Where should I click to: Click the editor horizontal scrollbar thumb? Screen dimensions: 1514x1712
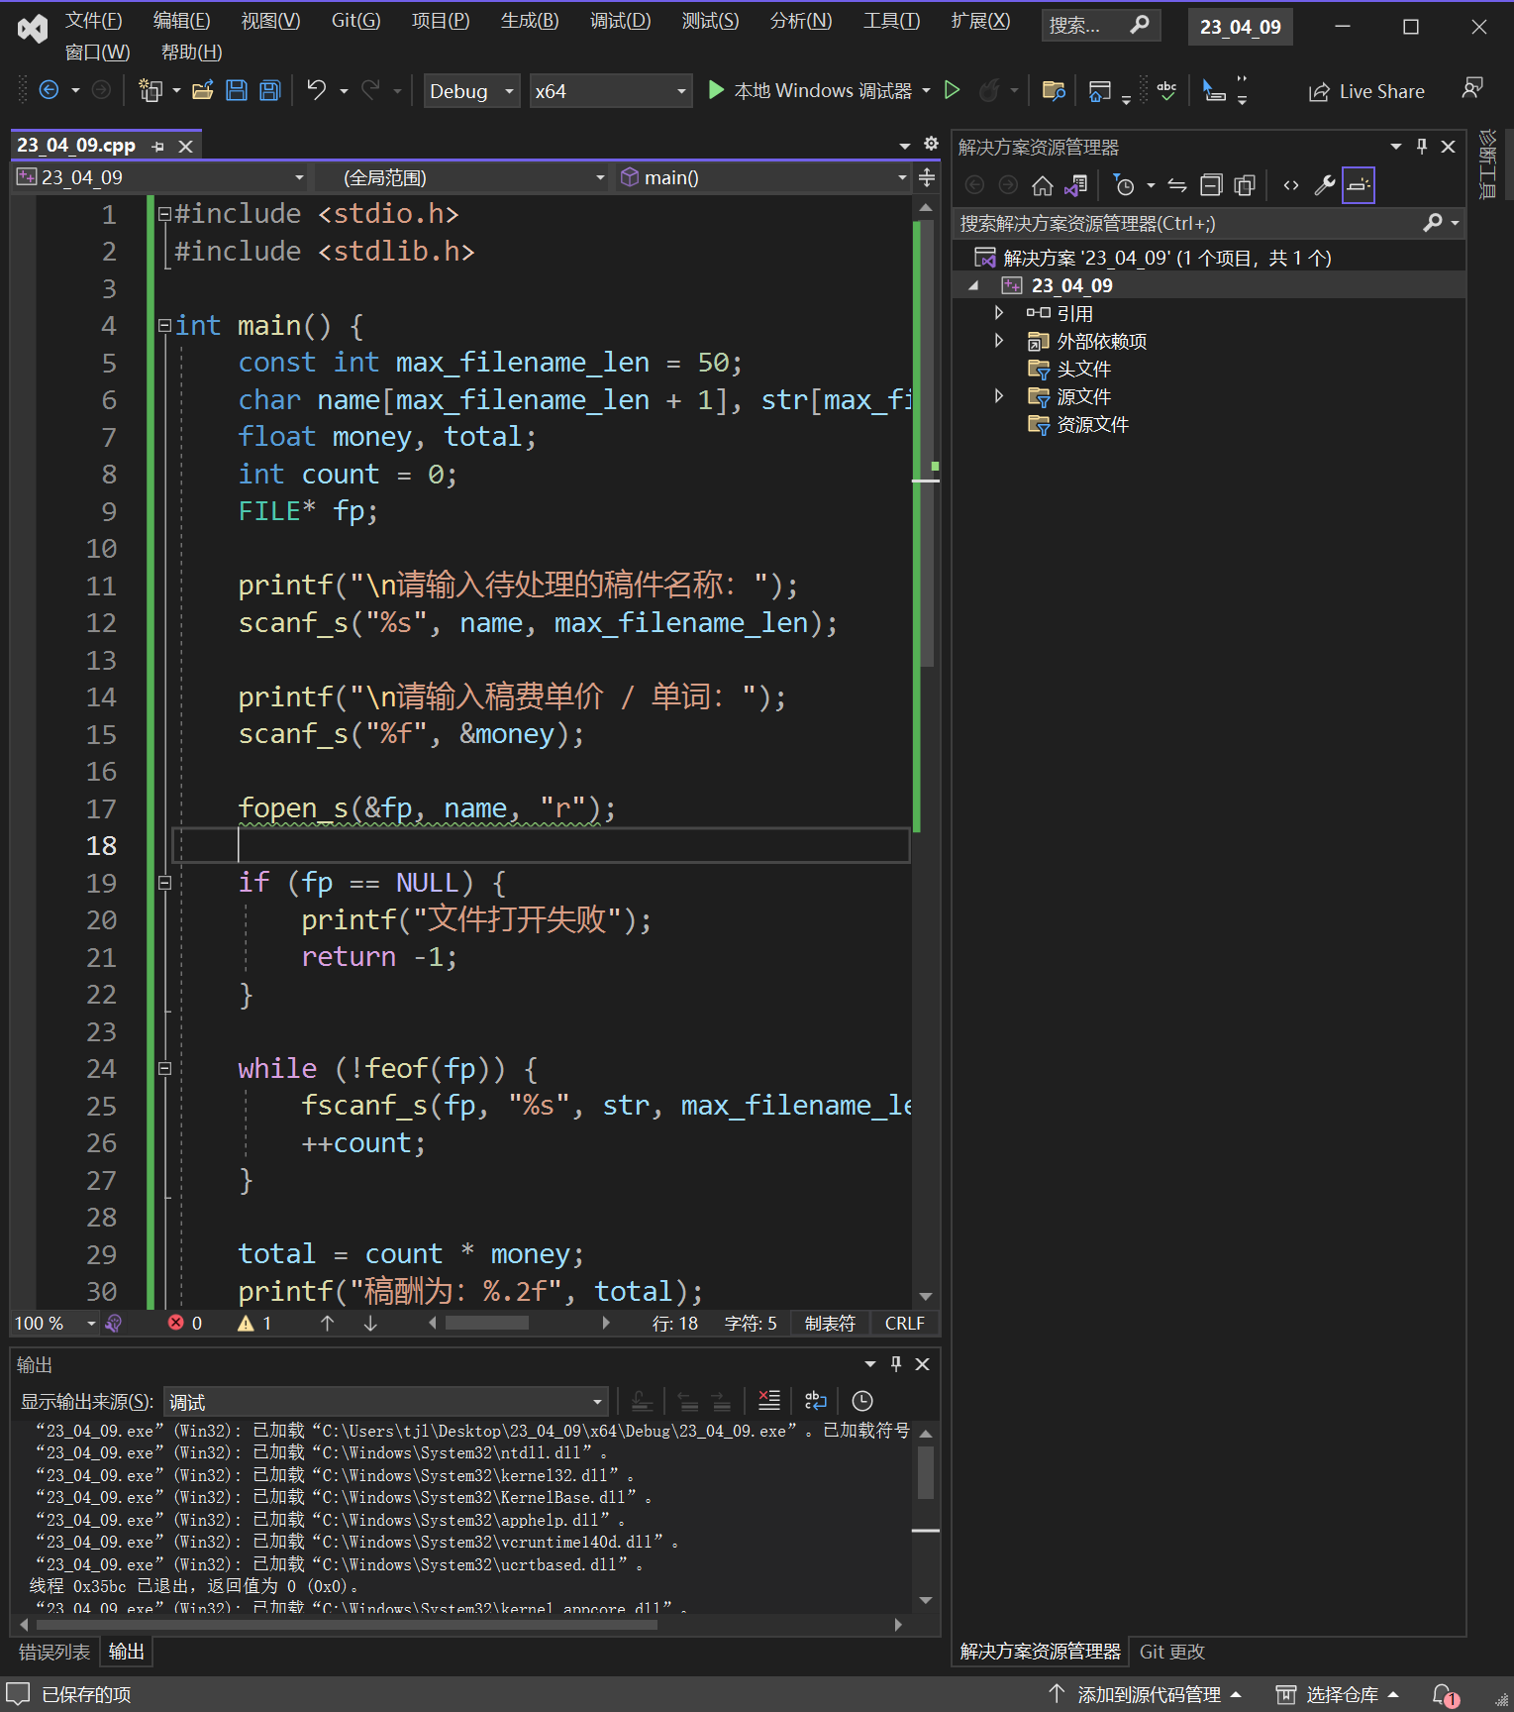point(486,1323)
